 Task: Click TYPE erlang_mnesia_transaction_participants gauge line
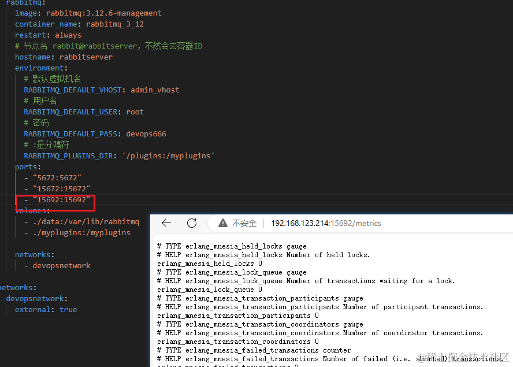coord(260,298)
